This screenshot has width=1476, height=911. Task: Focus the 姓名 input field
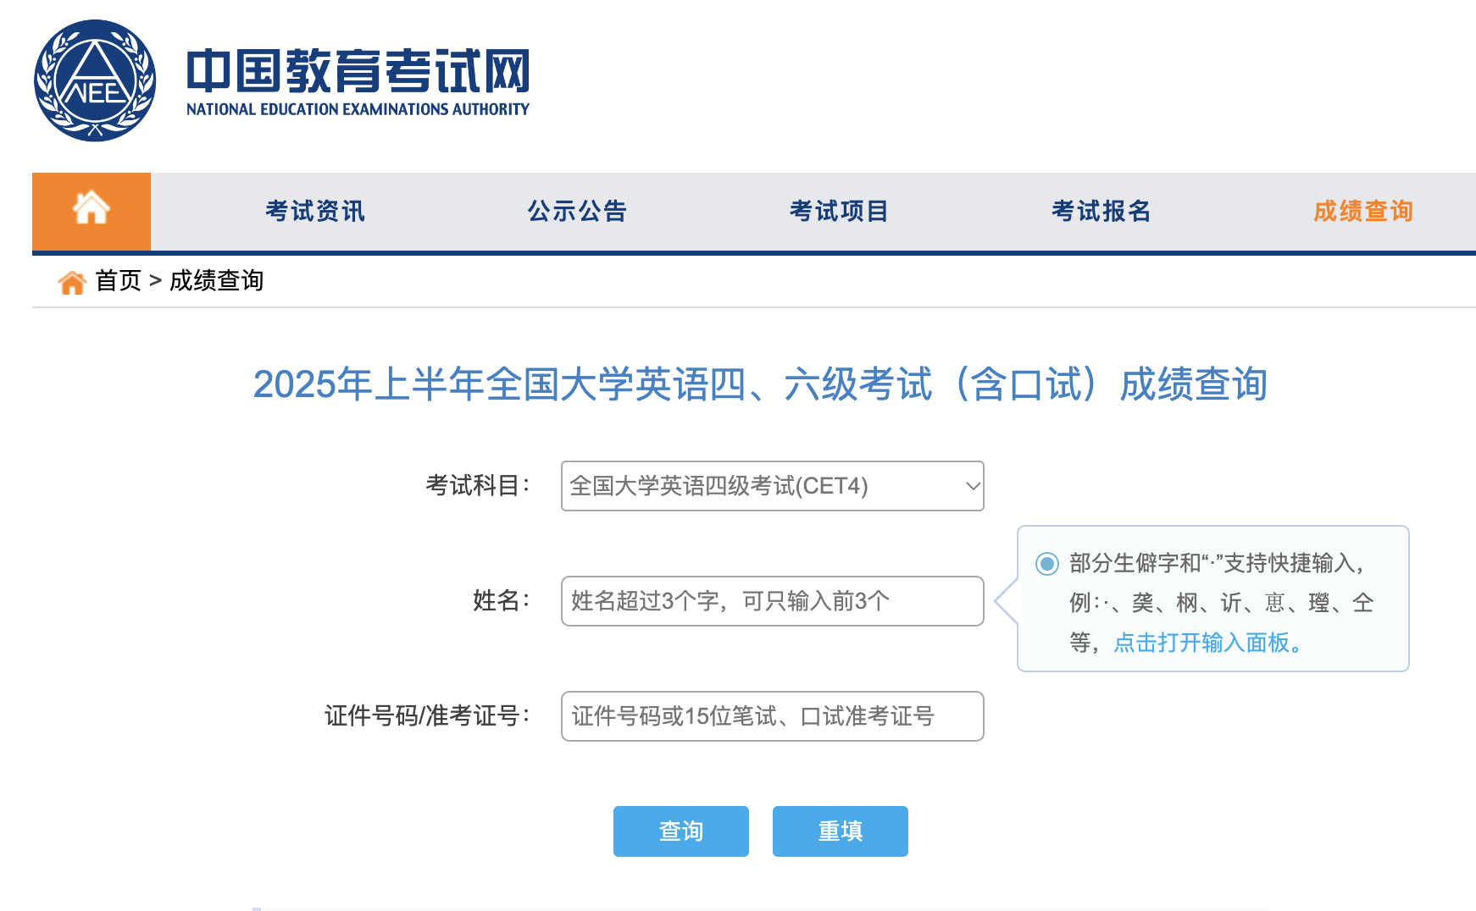773,601
